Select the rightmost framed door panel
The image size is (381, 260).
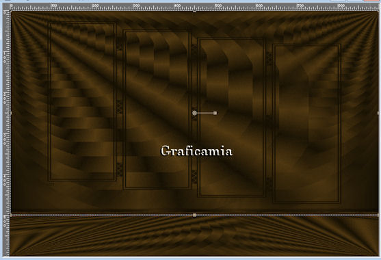[306, 124]
